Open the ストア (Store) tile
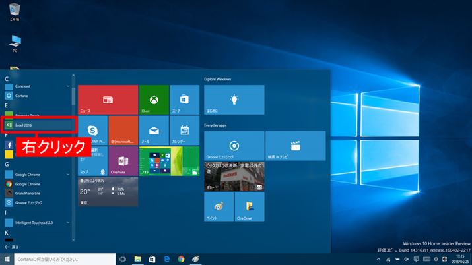This screenshot has height=265, width=472. click(185, 100)
